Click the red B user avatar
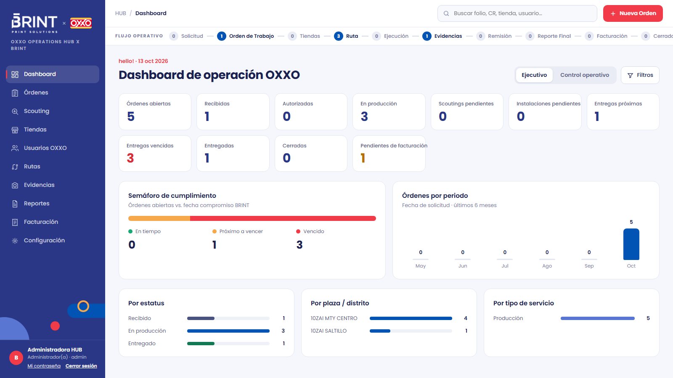This screenshot has height=378, width=673. pyautogui.click(x=16, y=358)
